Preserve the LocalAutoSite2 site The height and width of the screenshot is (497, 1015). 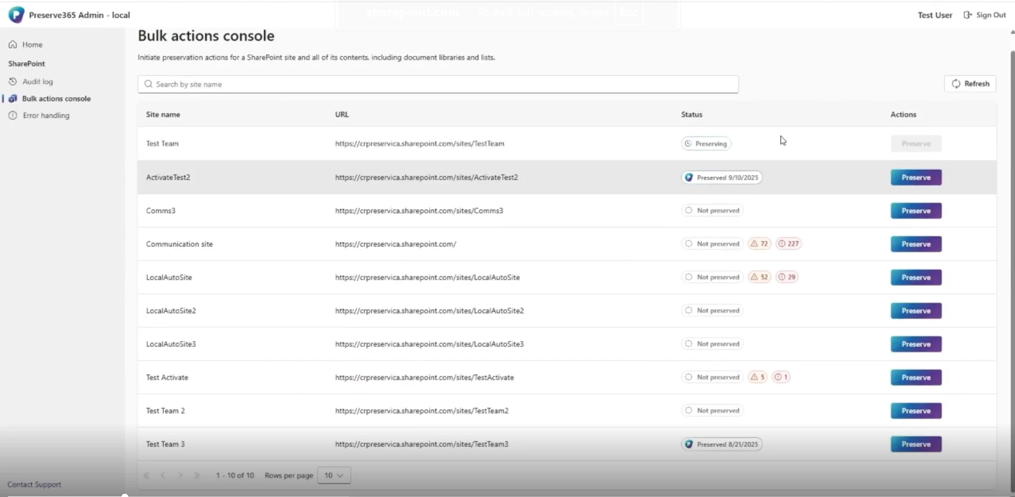pos(916,311)
